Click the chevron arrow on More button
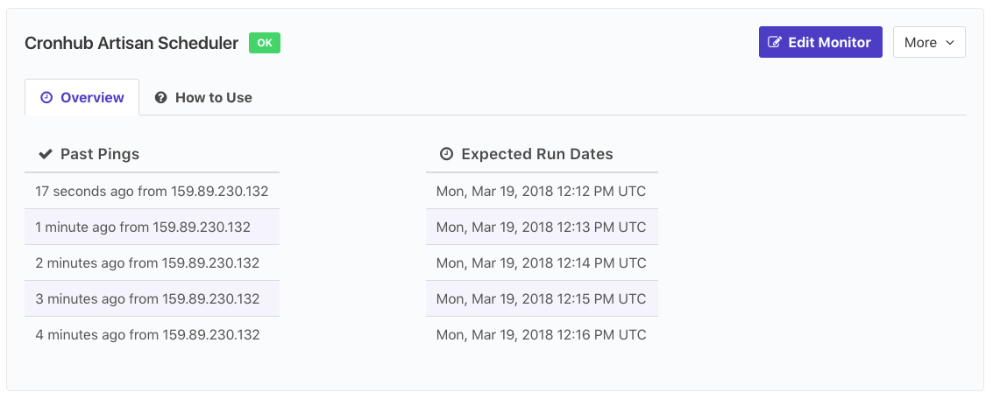 950,43
